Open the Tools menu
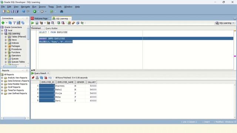Viewport: 237px width, 133px height. pos(59,7)
